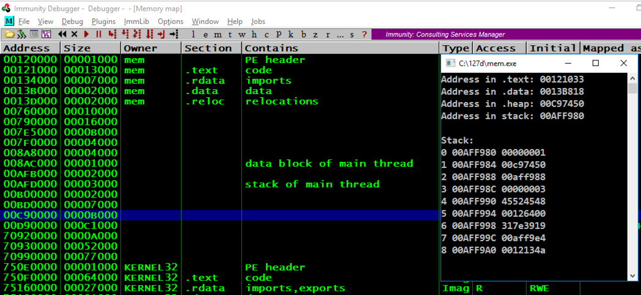Click the Execute till return icon
641x295 pixels.
[161, 34]
